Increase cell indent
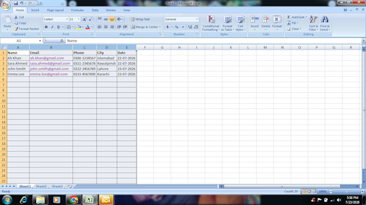The height and width of the screenshot is (205, 366). [x=125, y=27]
